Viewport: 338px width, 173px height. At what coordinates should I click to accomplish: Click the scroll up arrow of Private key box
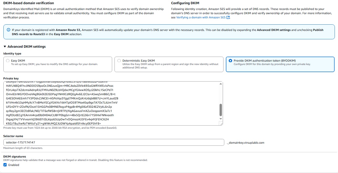(x=221, y=84)
